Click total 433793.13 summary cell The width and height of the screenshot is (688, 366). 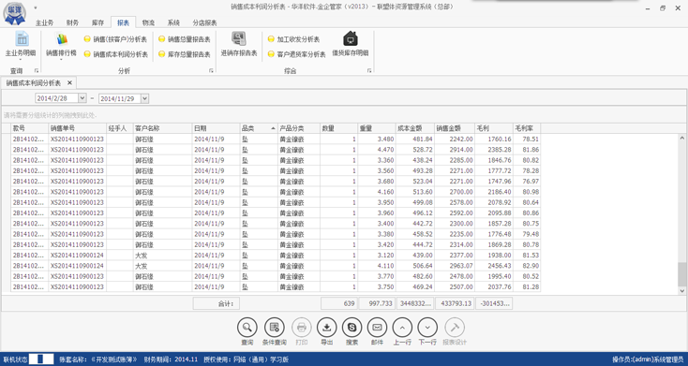click(455, 303)
